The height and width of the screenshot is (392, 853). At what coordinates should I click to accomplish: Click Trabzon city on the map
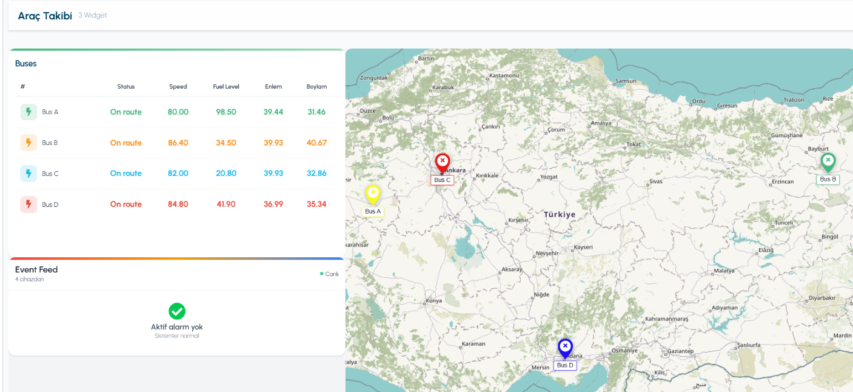(x=794, y=100)
